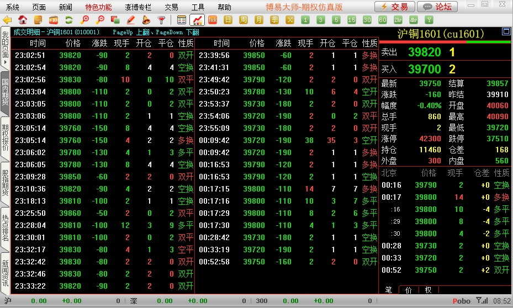Click the green refresh arrows icon
This screenshot has height=308, width=513.
click(x=68, y=20)
